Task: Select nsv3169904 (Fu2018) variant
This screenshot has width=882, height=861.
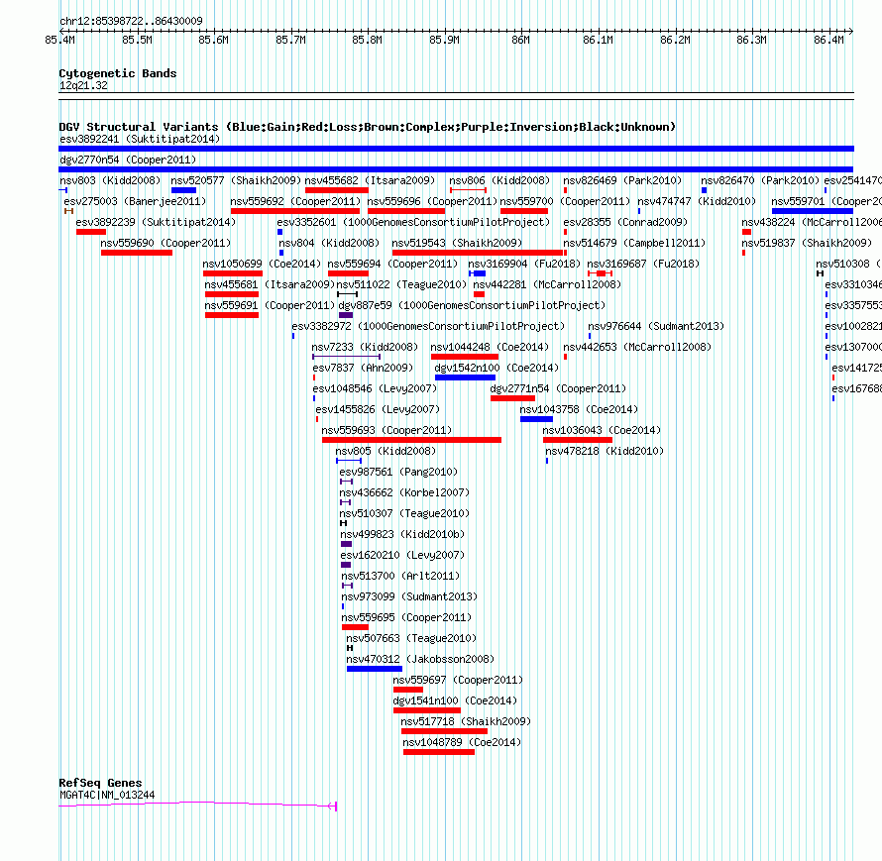Action: pos(524,264)
